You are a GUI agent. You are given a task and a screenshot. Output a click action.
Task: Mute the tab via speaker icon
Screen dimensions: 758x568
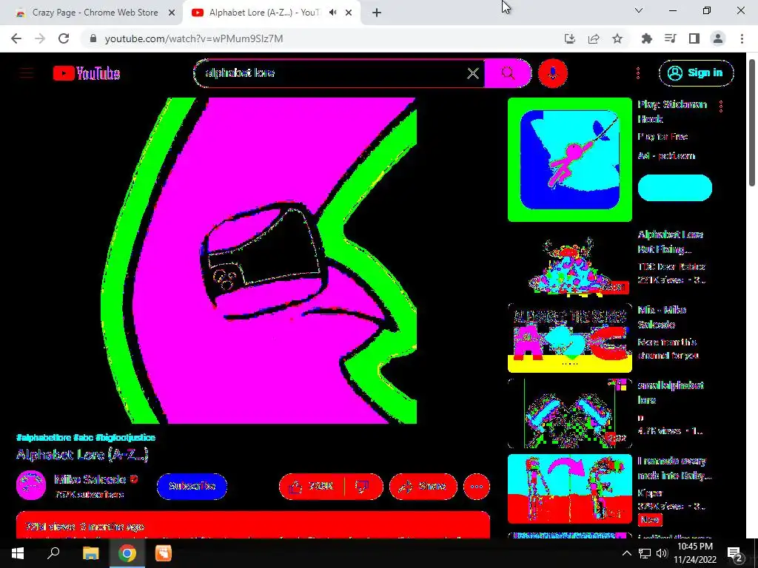pyautogui.click(x=332, y=13)
